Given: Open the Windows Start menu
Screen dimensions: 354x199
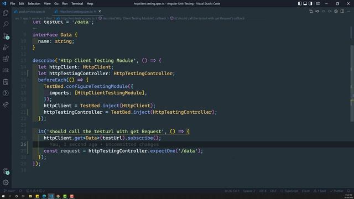Looking at the screenshot, I should pyautogui.click(x=3, y=196).
